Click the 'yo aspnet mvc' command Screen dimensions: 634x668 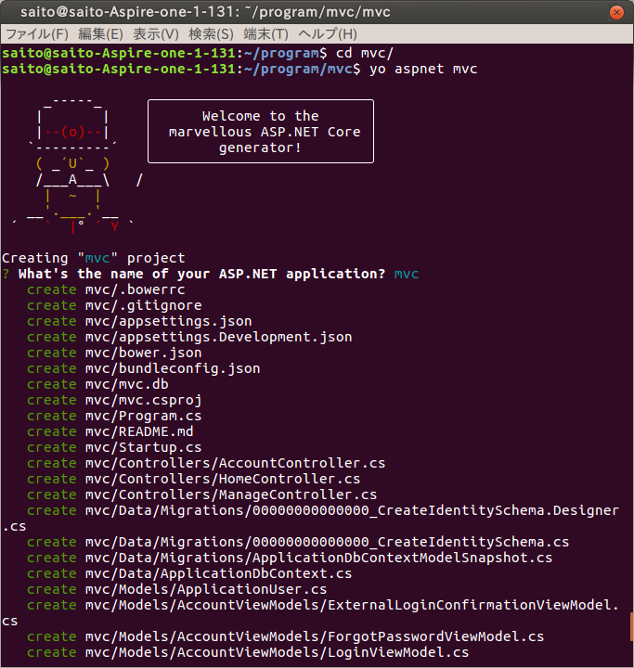[423, 69]
